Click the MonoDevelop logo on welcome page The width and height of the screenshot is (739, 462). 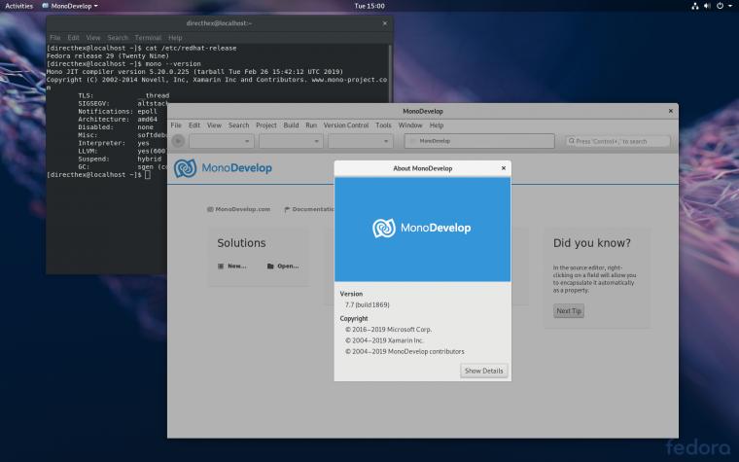[223, 168]
